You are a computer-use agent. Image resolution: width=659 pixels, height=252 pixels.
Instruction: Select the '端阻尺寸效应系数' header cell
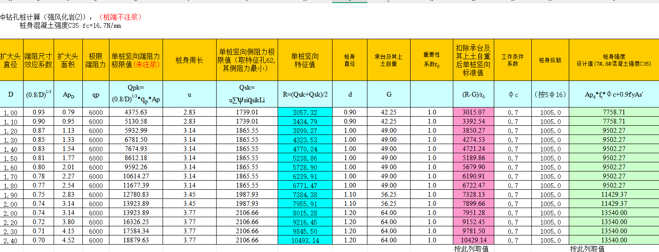click(x=38, y=60)
